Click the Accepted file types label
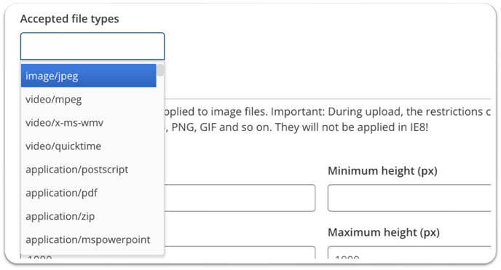This screenshot has height=270, width=501. coord(70,19)
